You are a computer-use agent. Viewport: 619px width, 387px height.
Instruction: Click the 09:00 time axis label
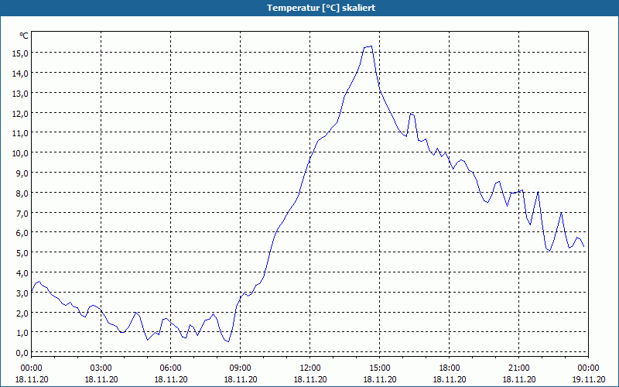(x=241, y=368)
